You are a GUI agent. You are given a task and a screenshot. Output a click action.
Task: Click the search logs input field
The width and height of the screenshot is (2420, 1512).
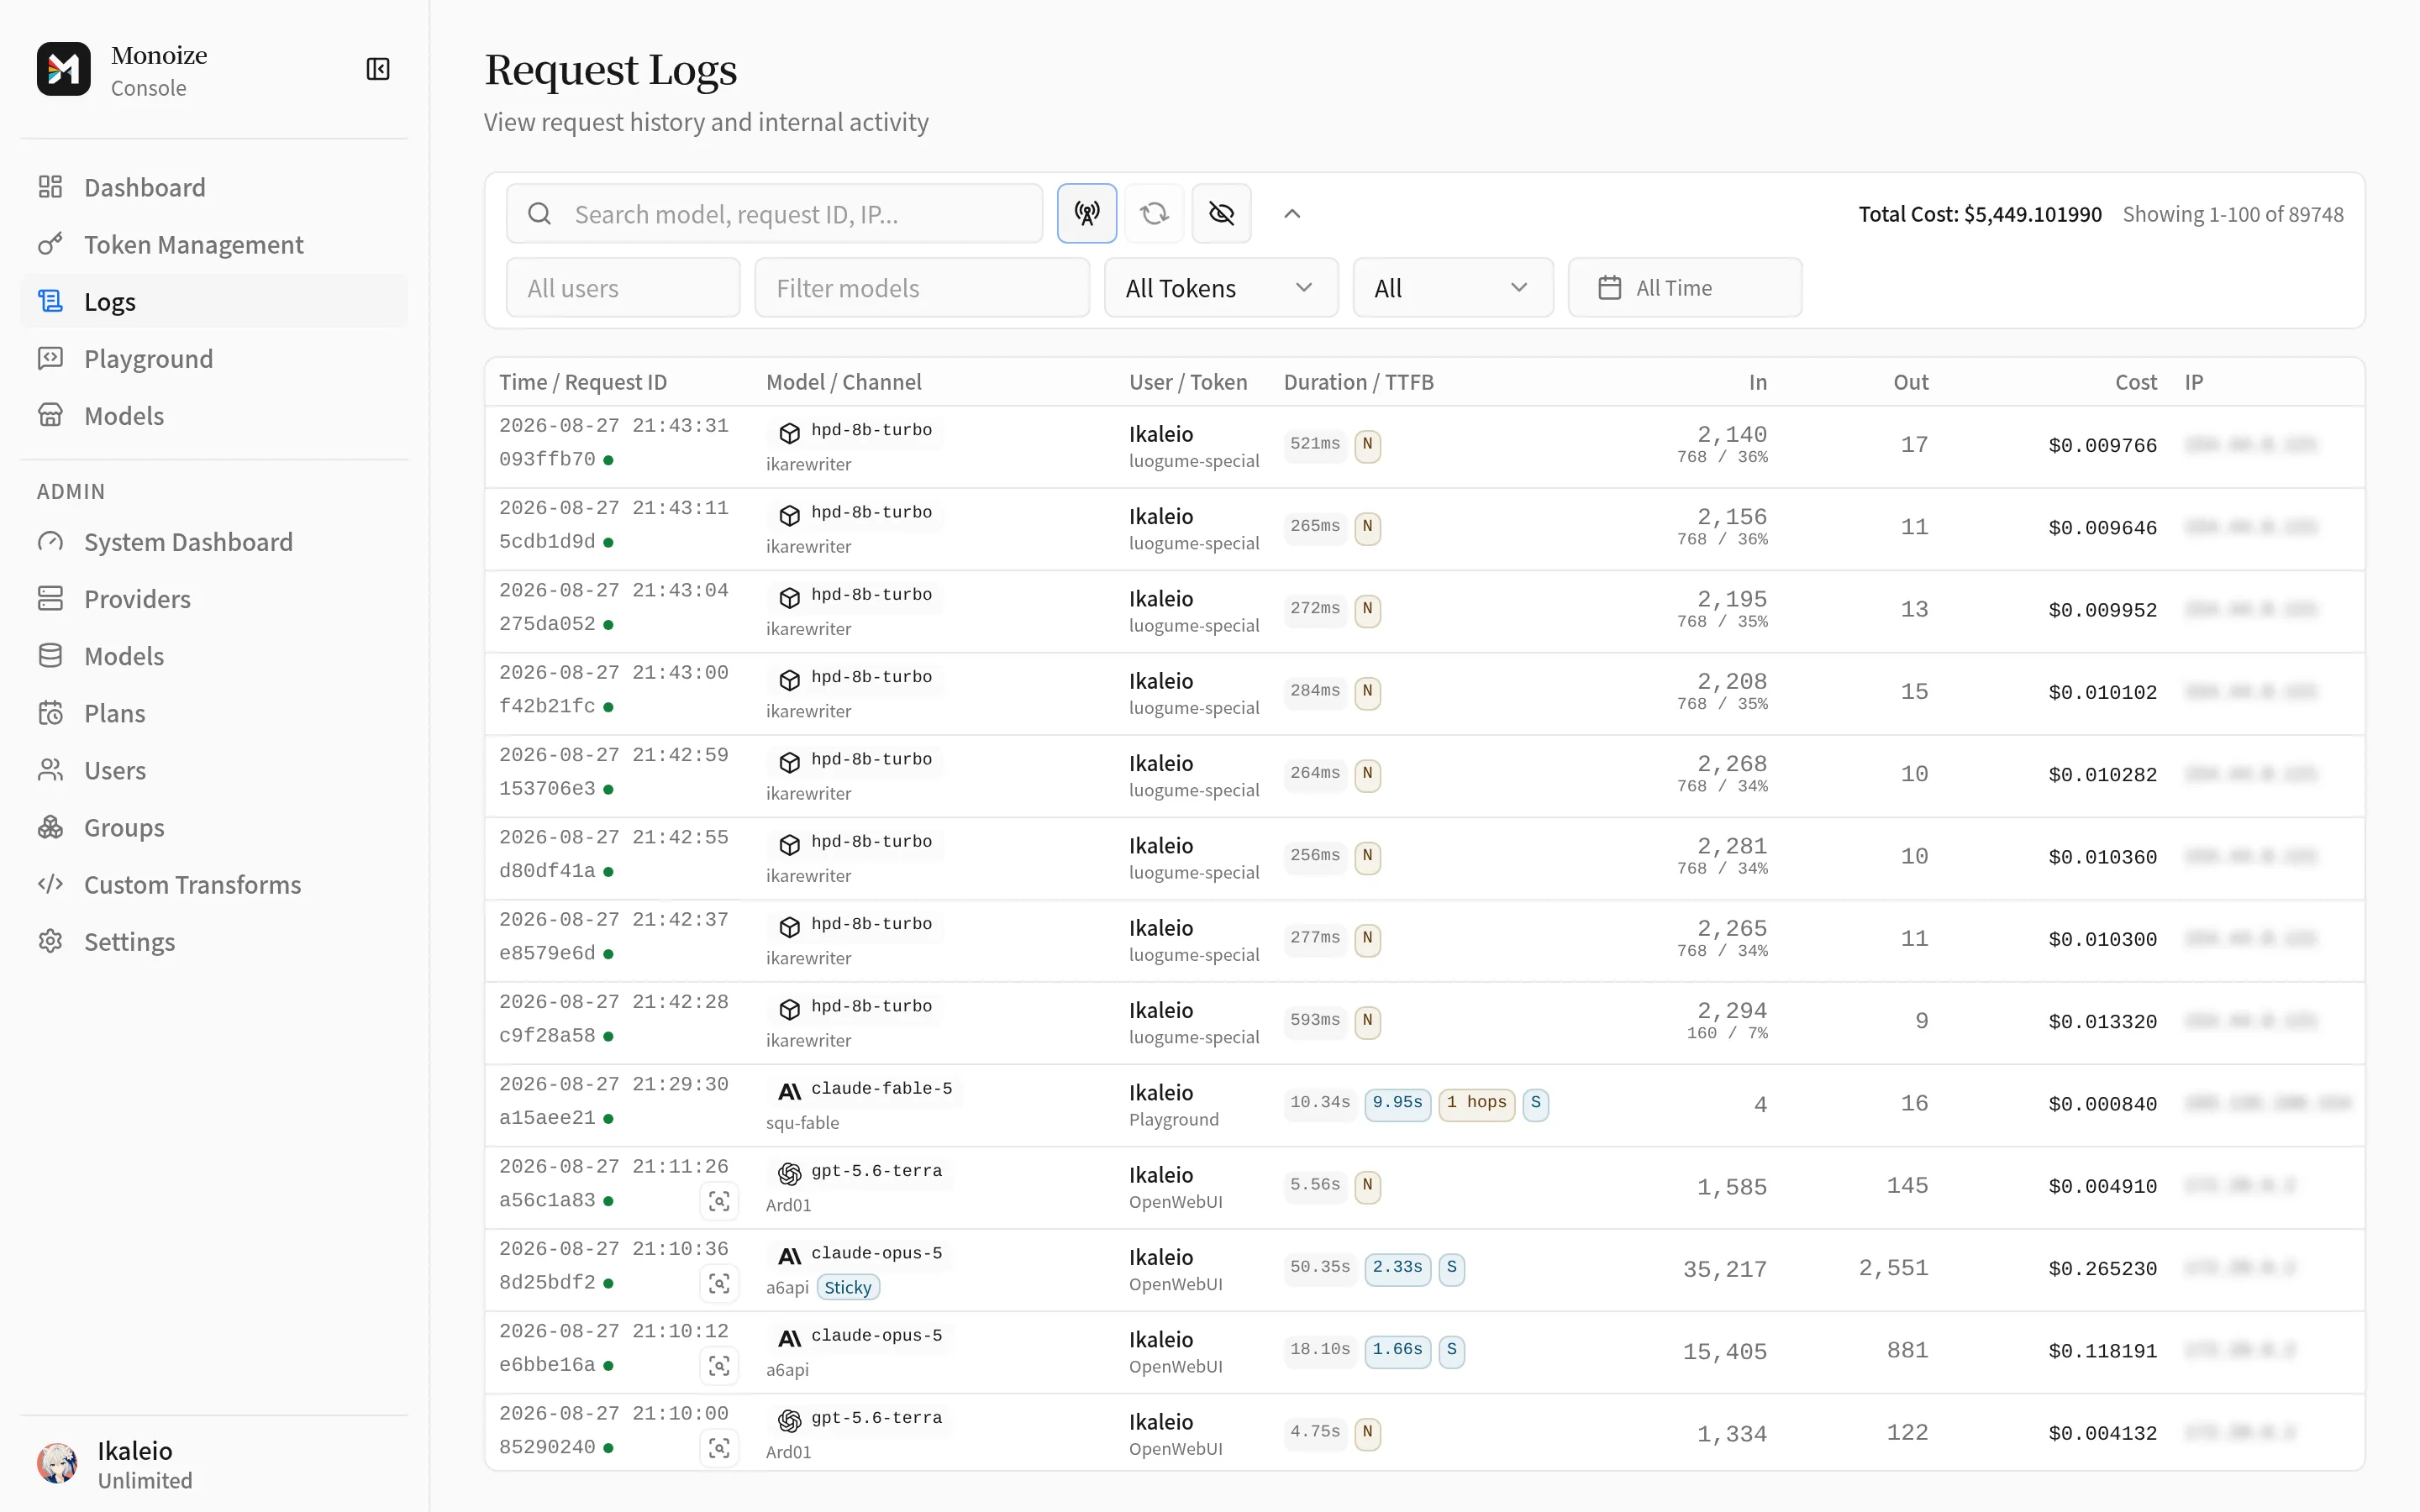(x=774, y=213)
